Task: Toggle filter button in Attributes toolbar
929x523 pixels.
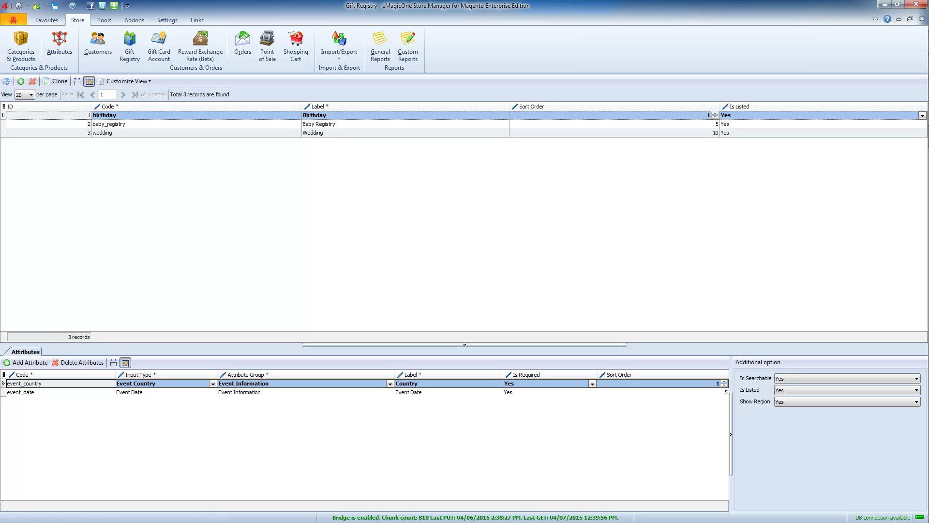Action: [x=126, y=363]
